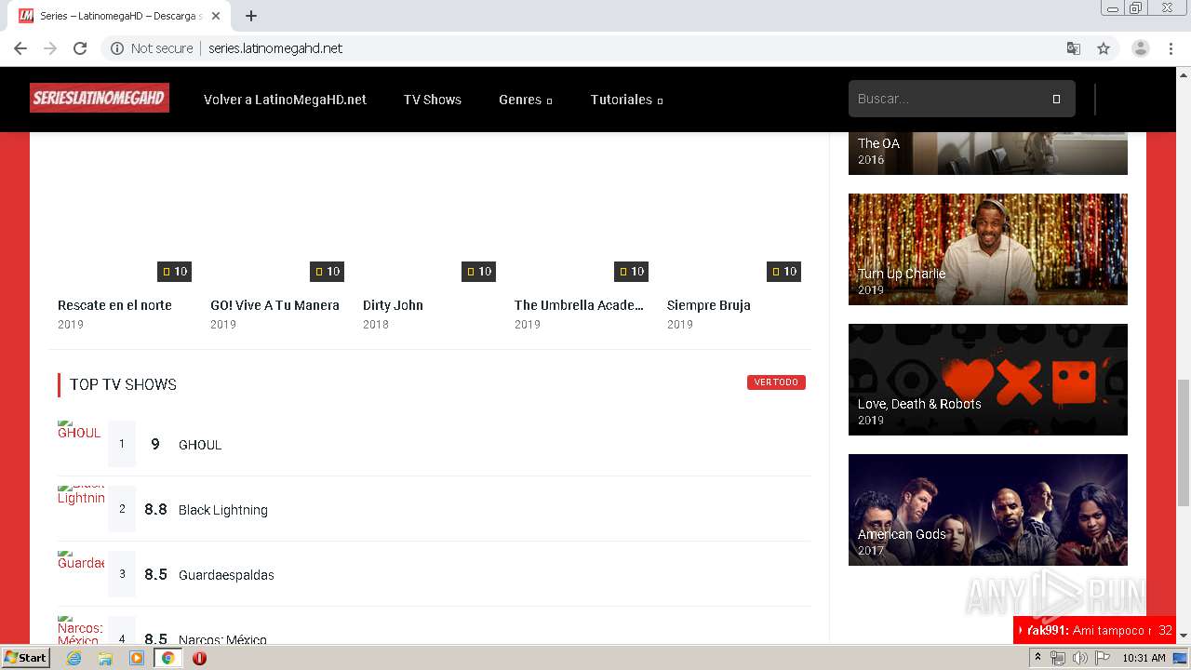1191x670 pixels.
Task: Open Rescate en el norte title
Action: pyautogui.click(x=114, y=305)
